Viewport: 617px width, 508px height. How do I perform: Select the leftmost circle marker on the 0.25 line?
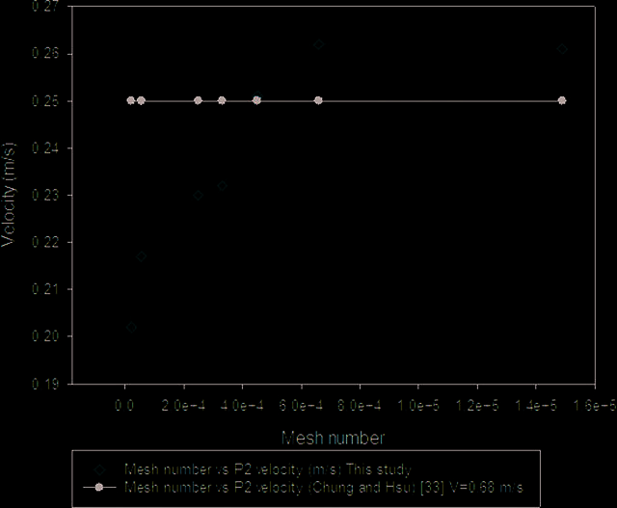(x=131, y=101)
